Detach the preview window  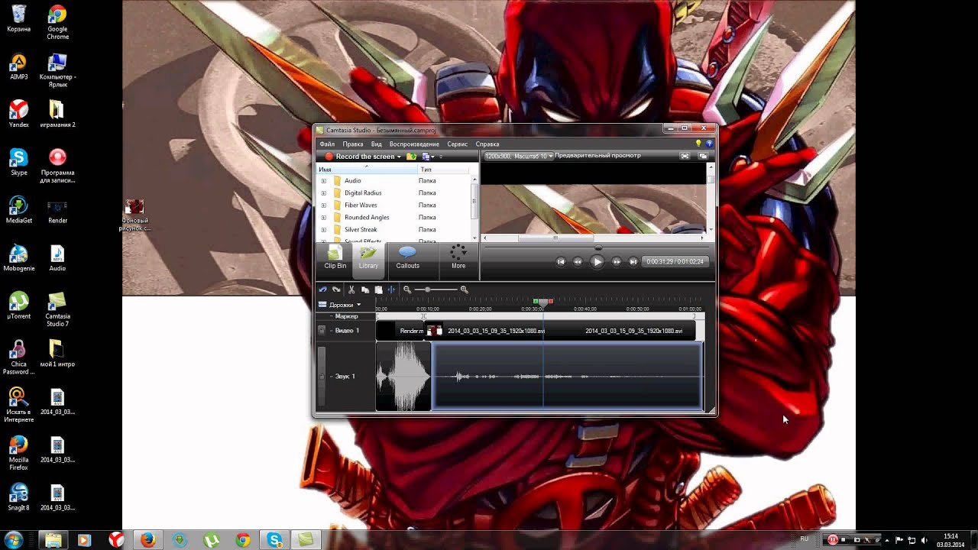click(703, 156)
